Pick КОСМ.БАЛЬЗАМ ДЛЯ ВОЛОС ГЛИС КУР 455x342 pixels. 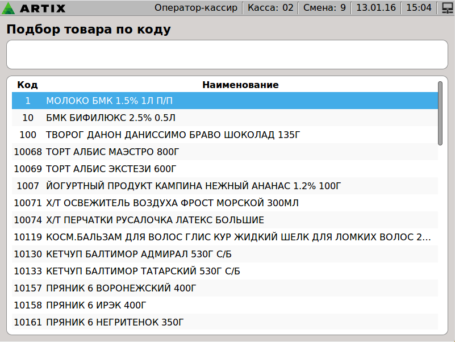click(225, 237)
